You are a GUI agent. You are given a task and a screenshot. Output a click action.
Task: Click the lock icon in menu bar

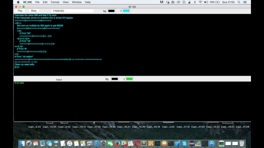pyautogui.click(x=189, y=2)
